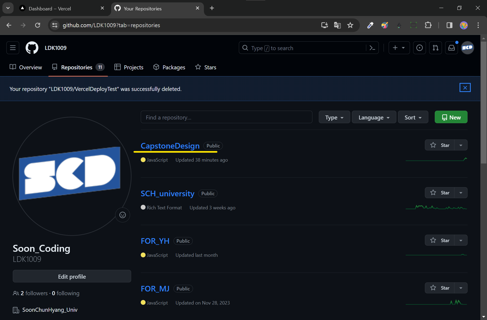Toggle the browser side panel
The image size is (487, 320).
(x=449, y=25)
